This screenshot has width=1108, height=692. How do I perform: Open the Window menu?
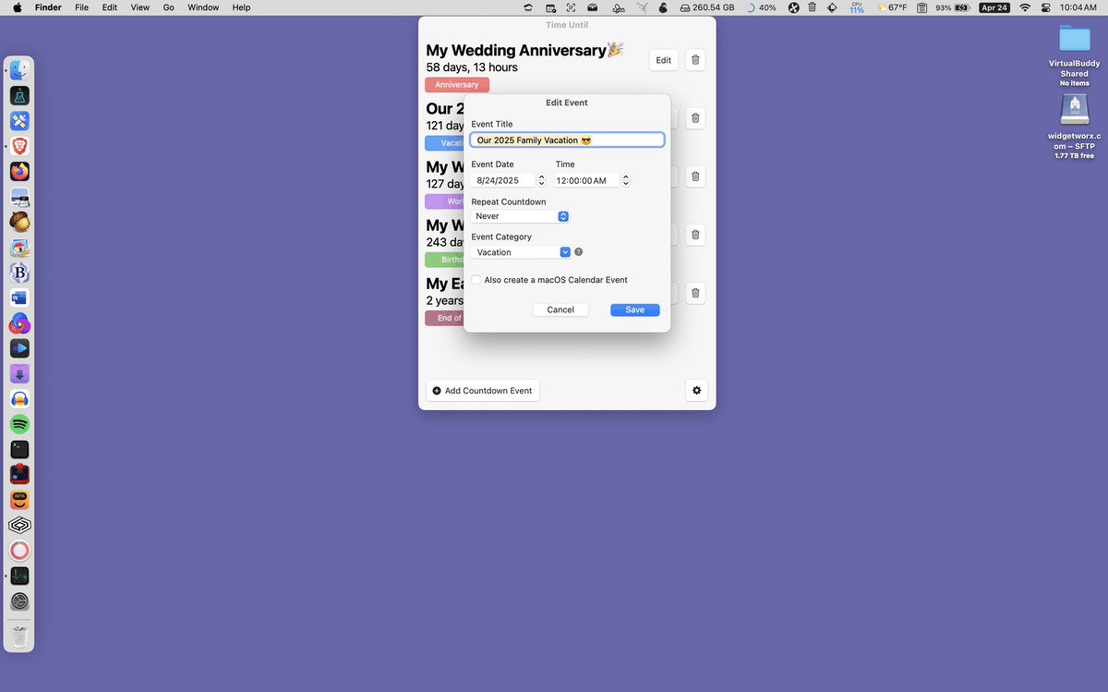(x=203, y=7)
